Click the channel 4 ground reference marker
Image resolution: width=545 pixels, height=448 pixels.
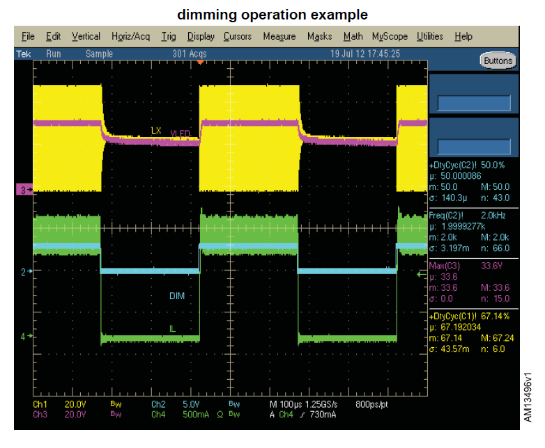[26, 336]
